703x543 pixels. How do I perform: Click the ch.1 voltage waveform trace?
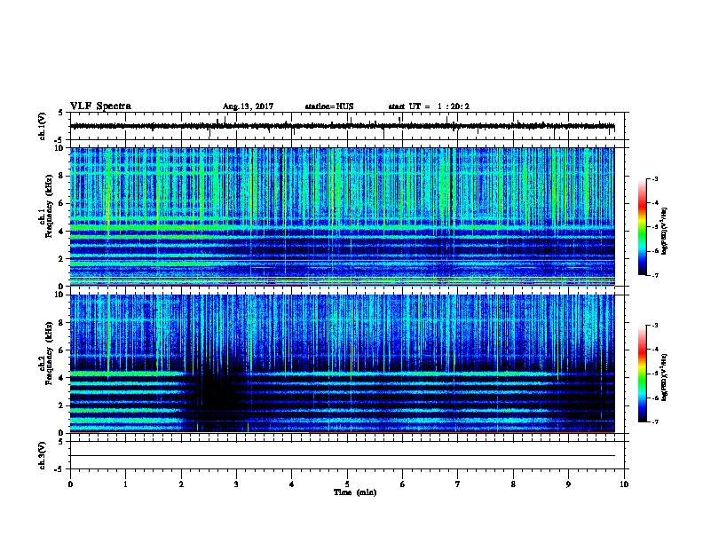coord(342,126)
